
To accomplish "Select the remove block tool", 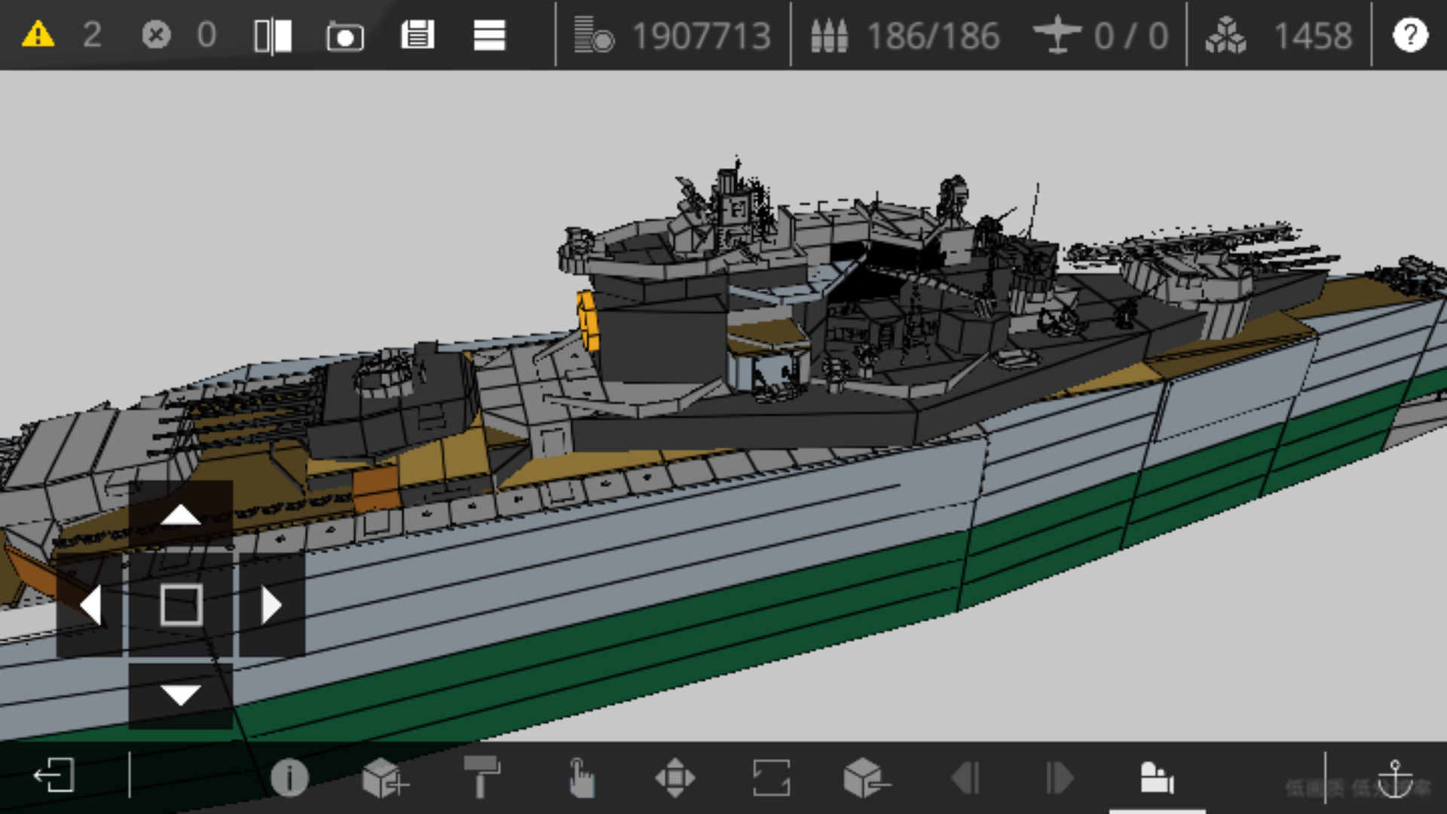I will pyautogui.click(x=866, y=777).
